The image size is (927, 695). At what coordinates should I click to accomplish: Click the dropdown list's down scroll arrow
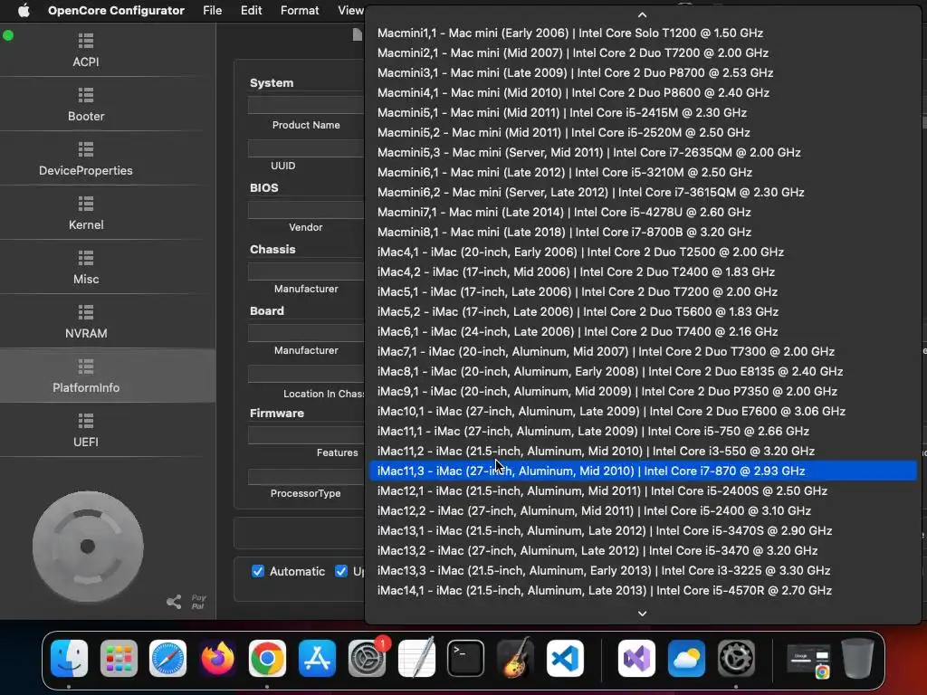coord(642,614)
